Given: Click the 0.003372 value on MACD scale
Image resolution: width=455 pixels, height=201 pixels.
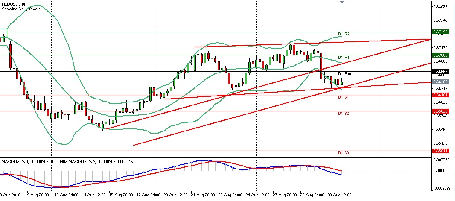Looking at the screenshot, I should click(x=441, y=160).
